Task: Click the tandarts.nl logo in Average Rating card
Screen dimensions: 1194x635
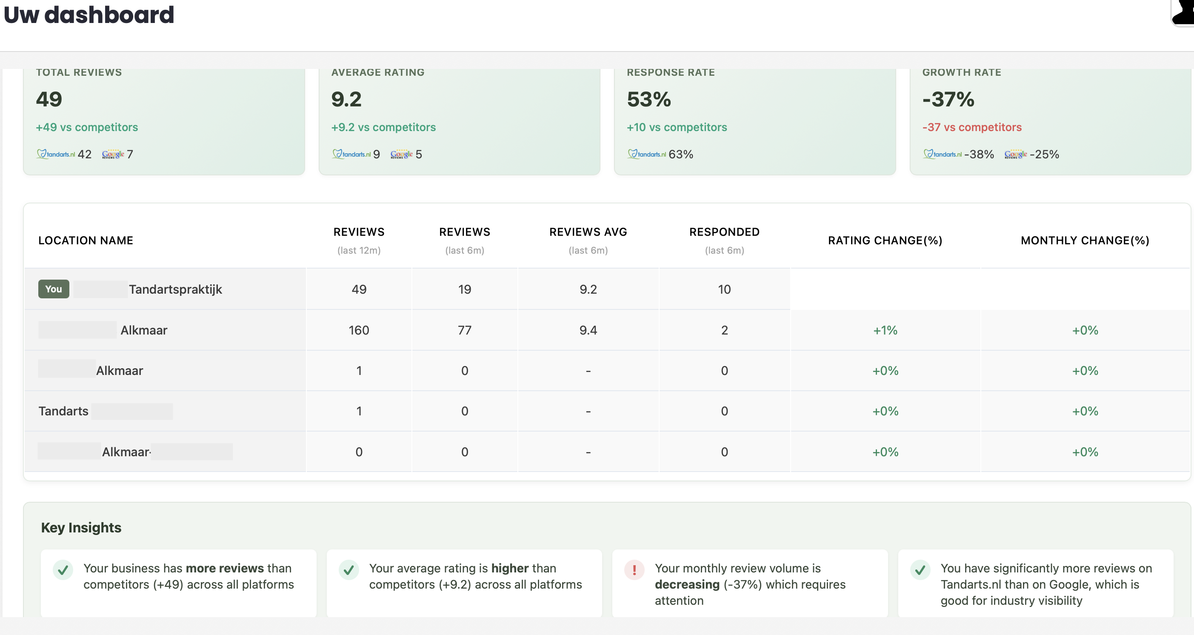Action: pyautogui.click(x=351, y=154)
